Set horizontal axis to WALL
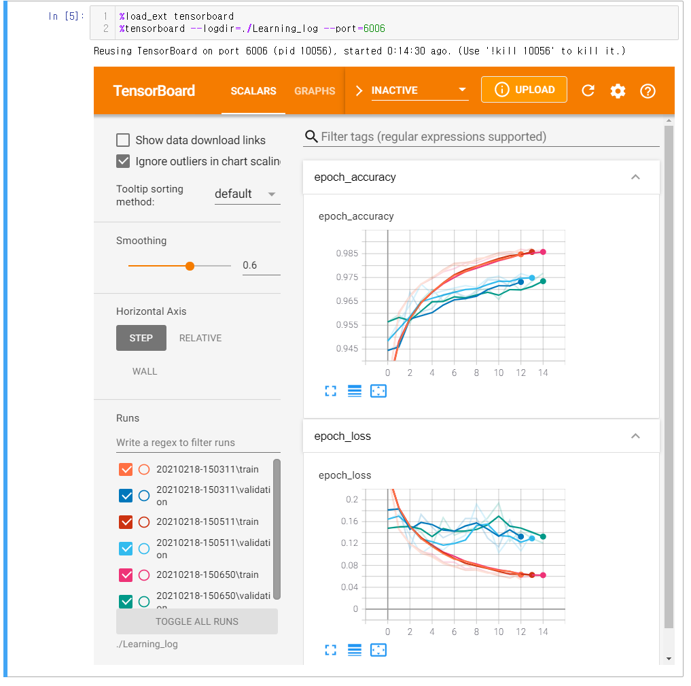 (x=145, y=372)
